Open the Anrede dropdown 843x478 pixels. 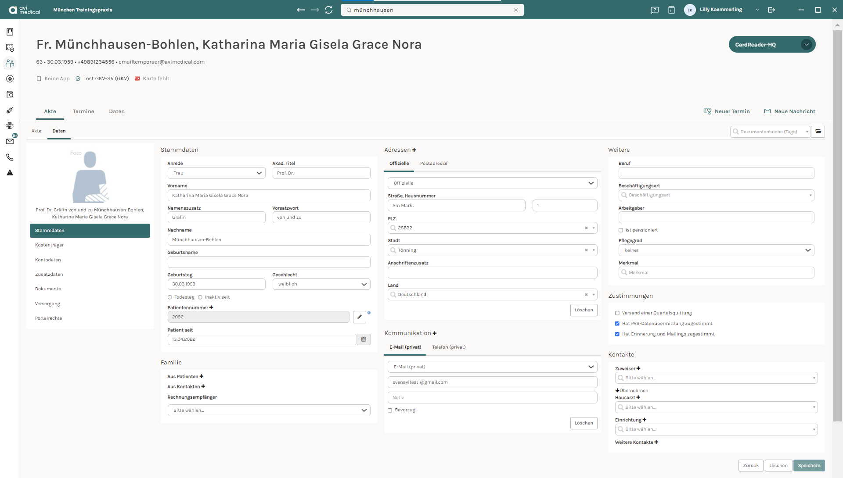point(216,173)
